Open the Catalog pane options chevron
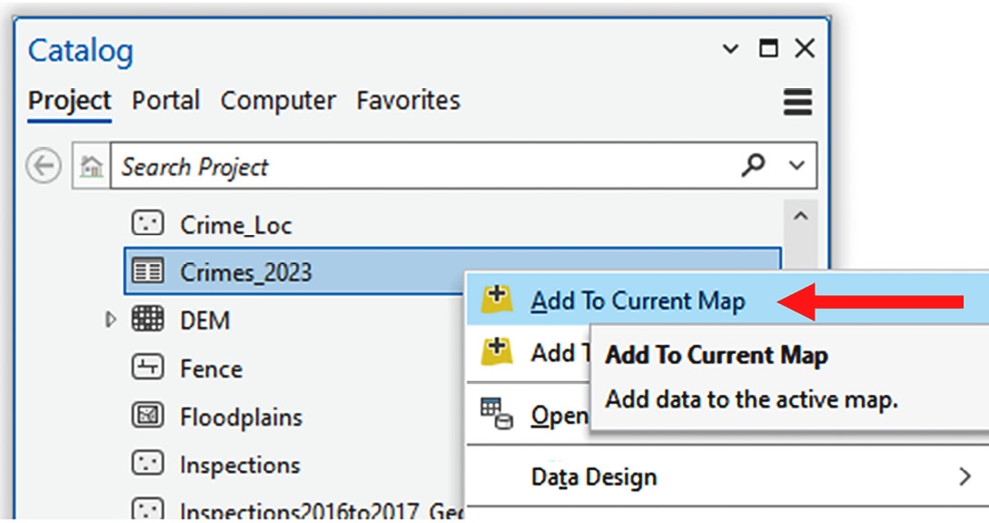The image size is (989, 523). pos(730,49)
